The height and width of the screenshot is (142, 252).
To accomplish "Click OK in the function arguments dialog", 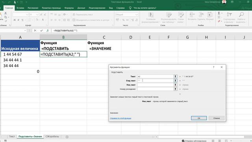I will pos(199,118).
